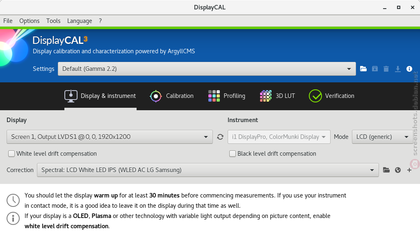
Task: Open the ? help menu
Action: 100,21
